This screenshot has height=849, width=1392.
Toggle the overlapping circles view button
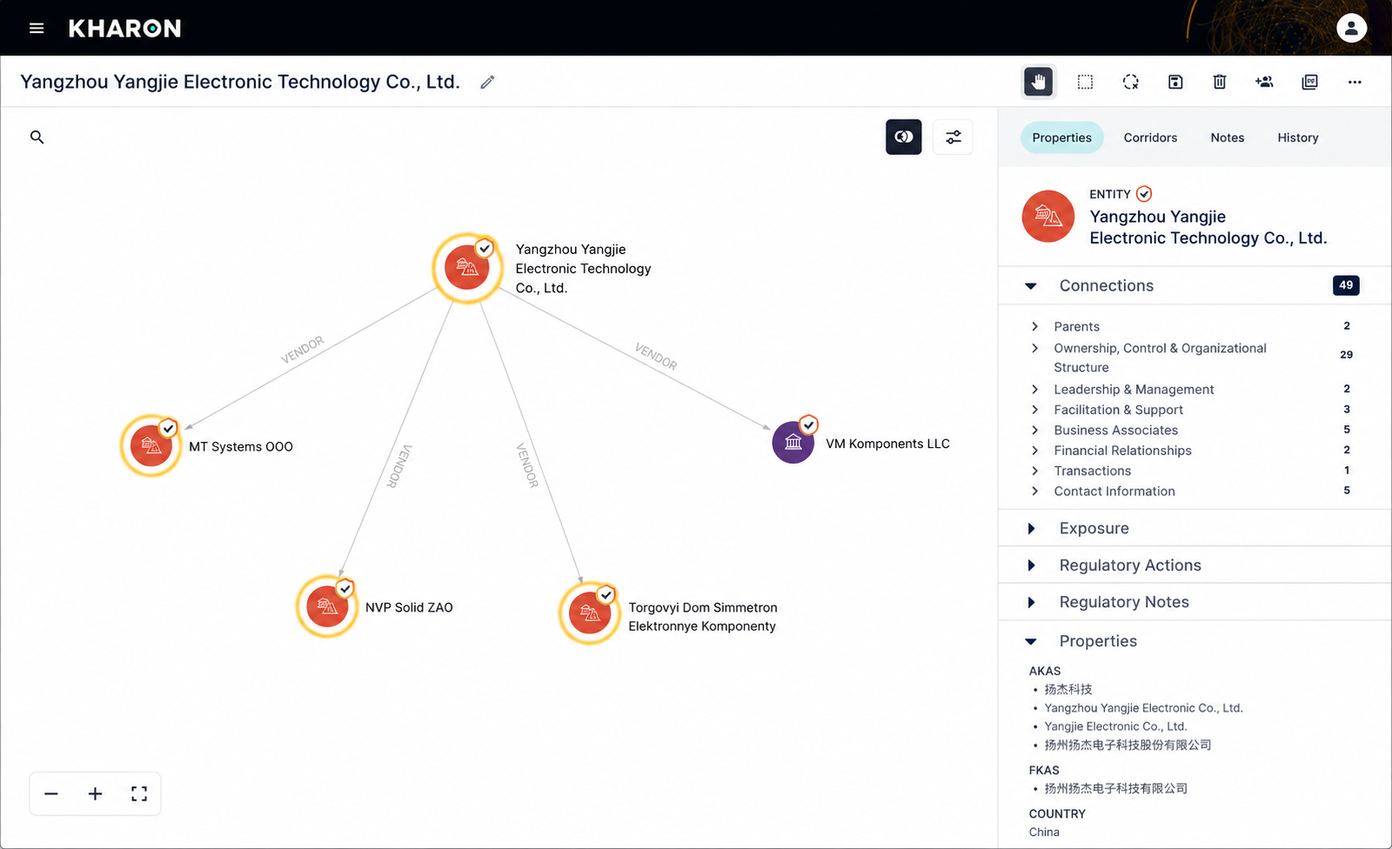[904, 137]
